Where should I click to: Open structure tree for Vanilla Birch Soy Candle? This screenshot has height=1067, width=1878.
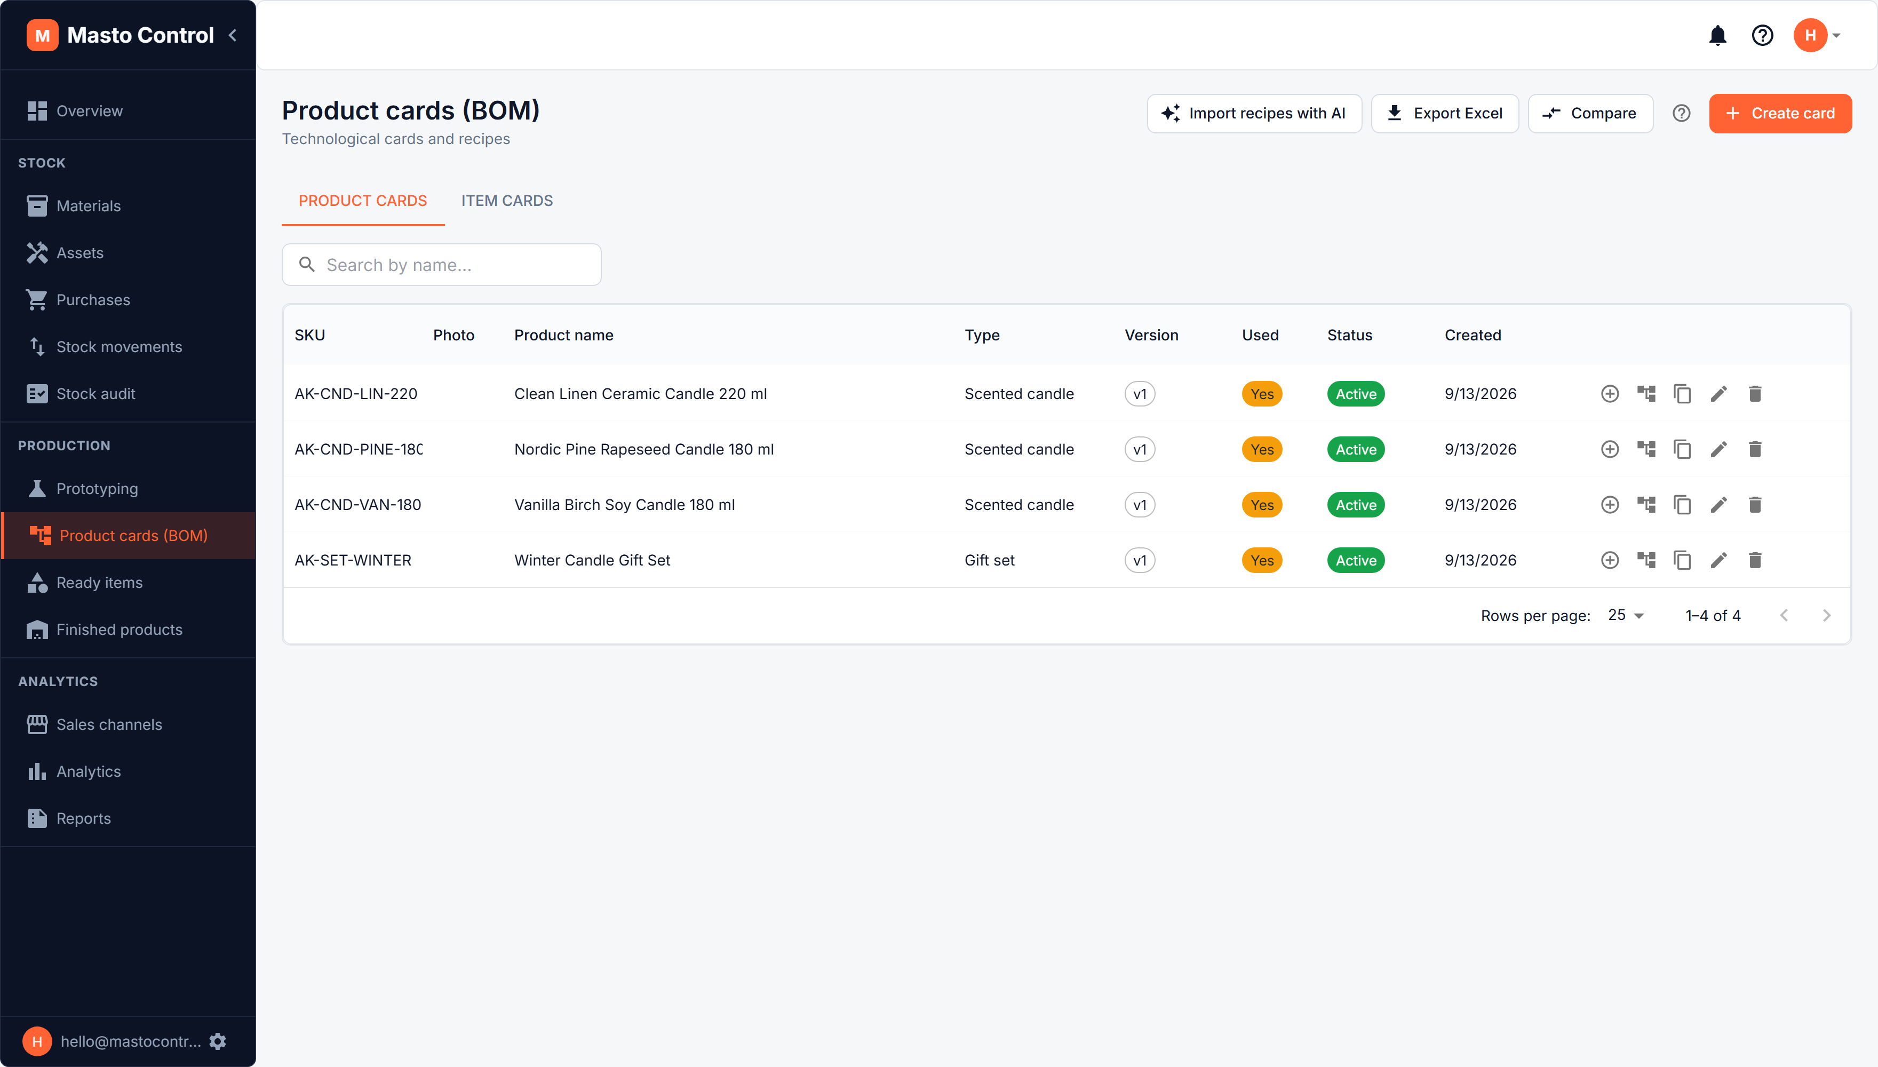click(1646, 505)
